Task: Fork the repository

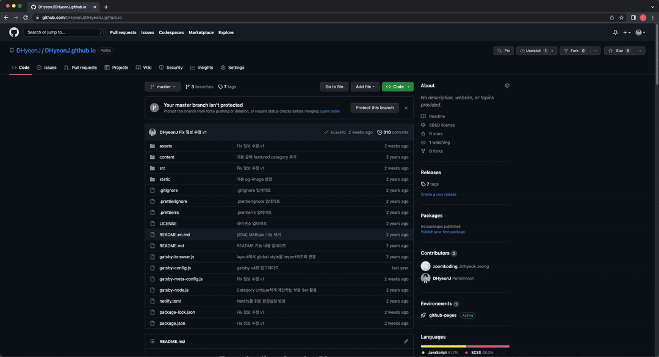Action: [x=575, y=51]
